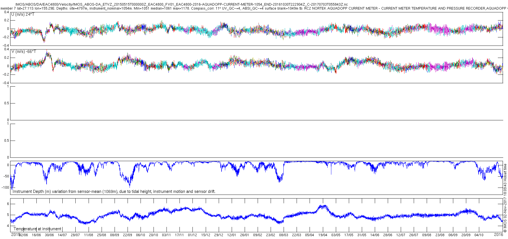Click the '-100' depth axis value
The height and width of the screenshot is (239, 508).
[x=5, y=188]
